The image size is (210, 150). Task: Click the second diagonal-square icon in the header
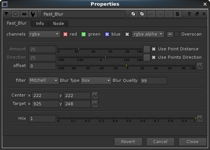click(142, 14)
